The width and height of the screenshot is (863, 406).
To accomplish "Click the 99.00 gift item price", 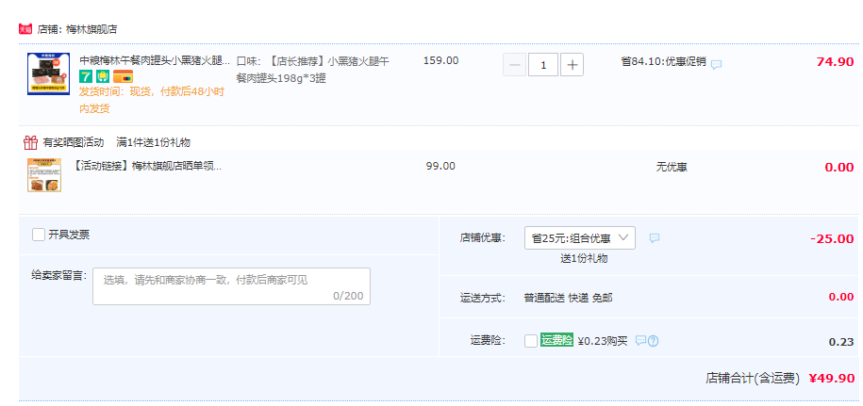I will coord(440,166).
